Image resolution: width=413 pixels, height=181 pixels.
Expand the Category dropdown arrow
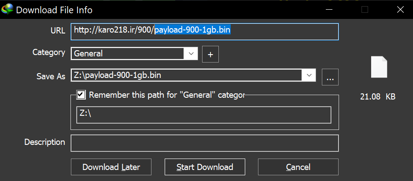(191, 54)
